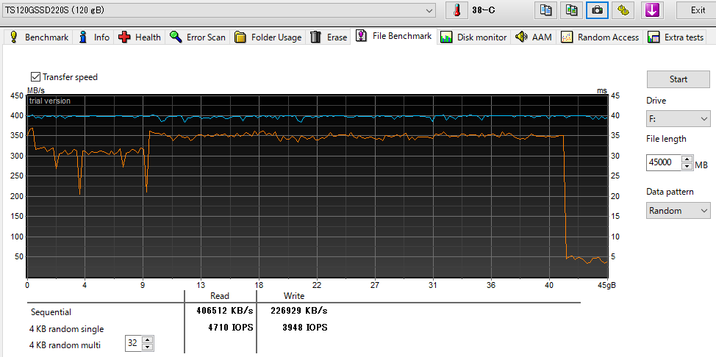Click the 38°C temperature reading
The width and height of the screenshot is (716, 357).
[484, 10]
